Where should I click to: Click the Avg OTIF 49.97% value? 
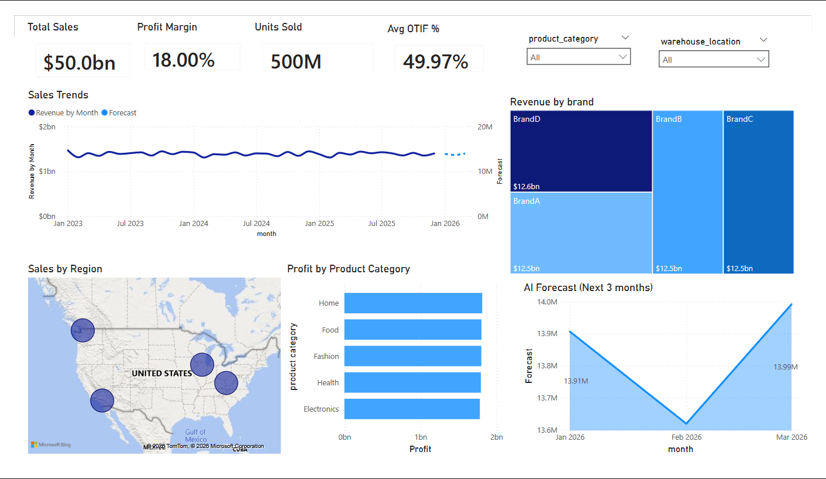pyautogui.click(x=436, y=61)
